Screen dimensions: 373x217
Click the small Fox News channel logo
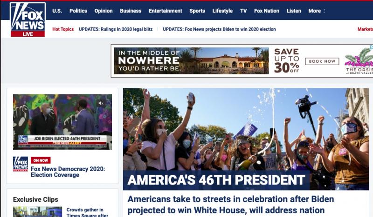(21, 164)
